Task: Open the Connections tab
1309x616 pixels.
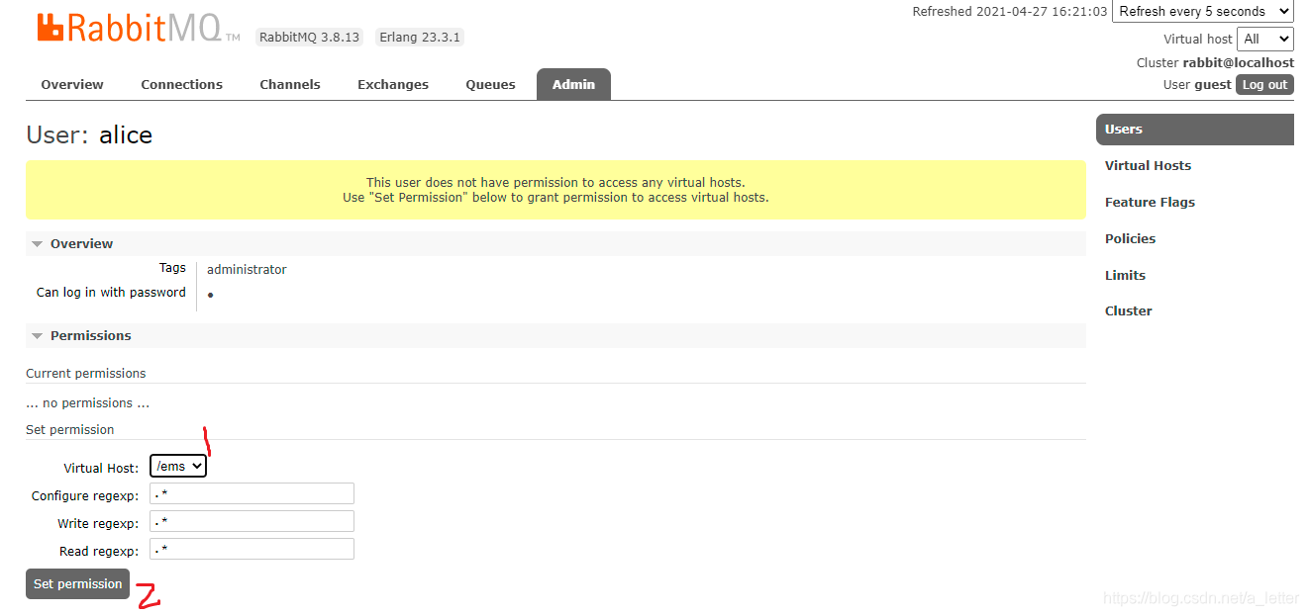Action: pos(181,85)
